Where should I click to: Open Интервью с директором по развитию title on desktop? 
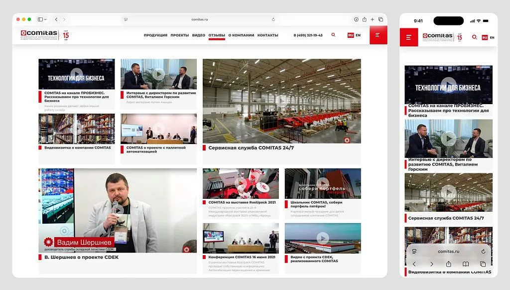pos(161,95)
